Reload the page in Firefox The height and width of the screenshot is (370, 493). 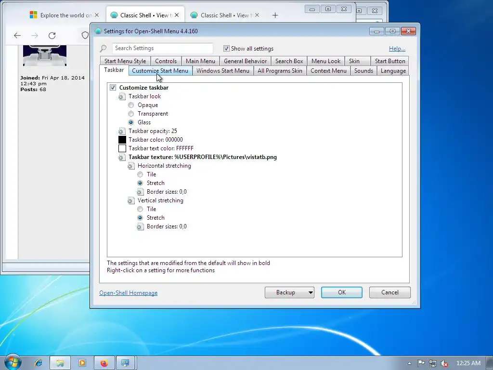(52, 36)
